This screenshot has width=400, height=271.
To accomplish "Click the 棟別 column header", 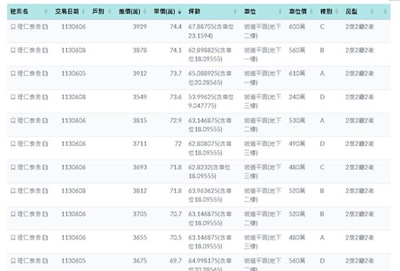I will [x=326, y=12].
